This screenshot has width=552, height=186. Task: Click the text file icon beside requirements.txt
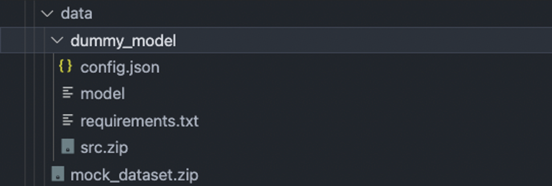click(x=68, y=120)
